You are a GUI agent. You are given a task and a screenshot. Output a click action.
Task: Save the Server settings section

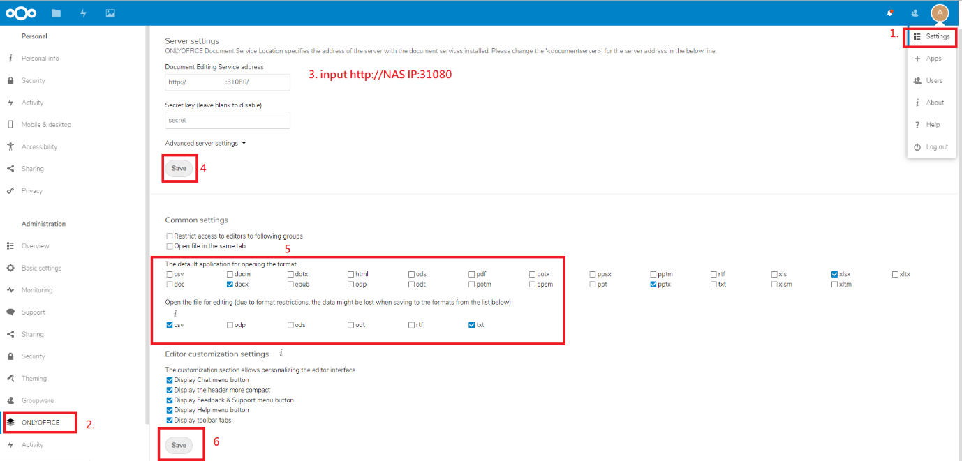pos(179,168)
